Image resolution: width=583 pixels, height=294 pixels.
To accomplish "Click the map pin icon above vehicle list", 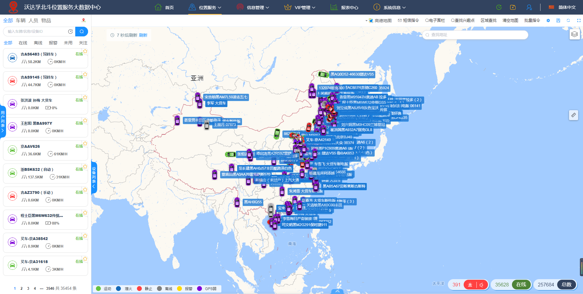I will pos(84,20).
